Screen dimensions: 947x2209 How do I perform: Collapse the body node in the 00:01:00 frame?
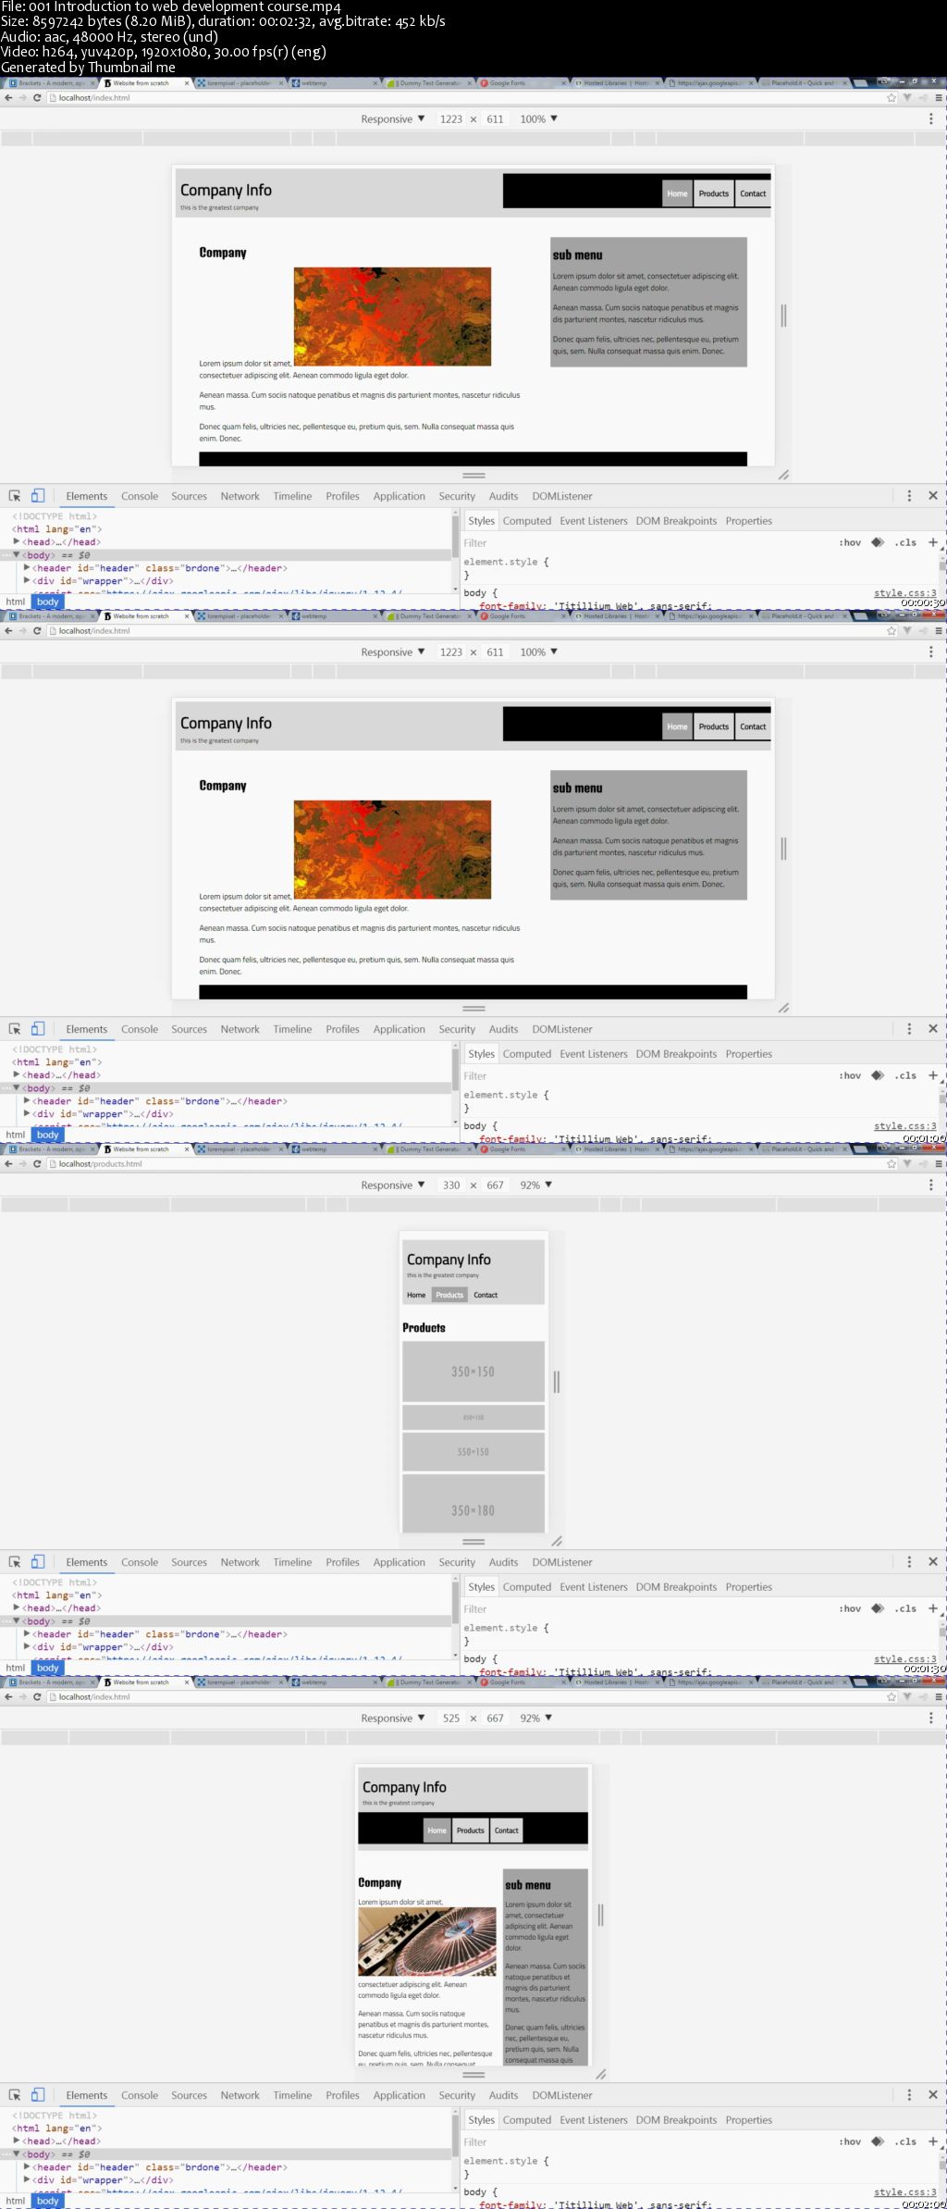coord(16,1088)
